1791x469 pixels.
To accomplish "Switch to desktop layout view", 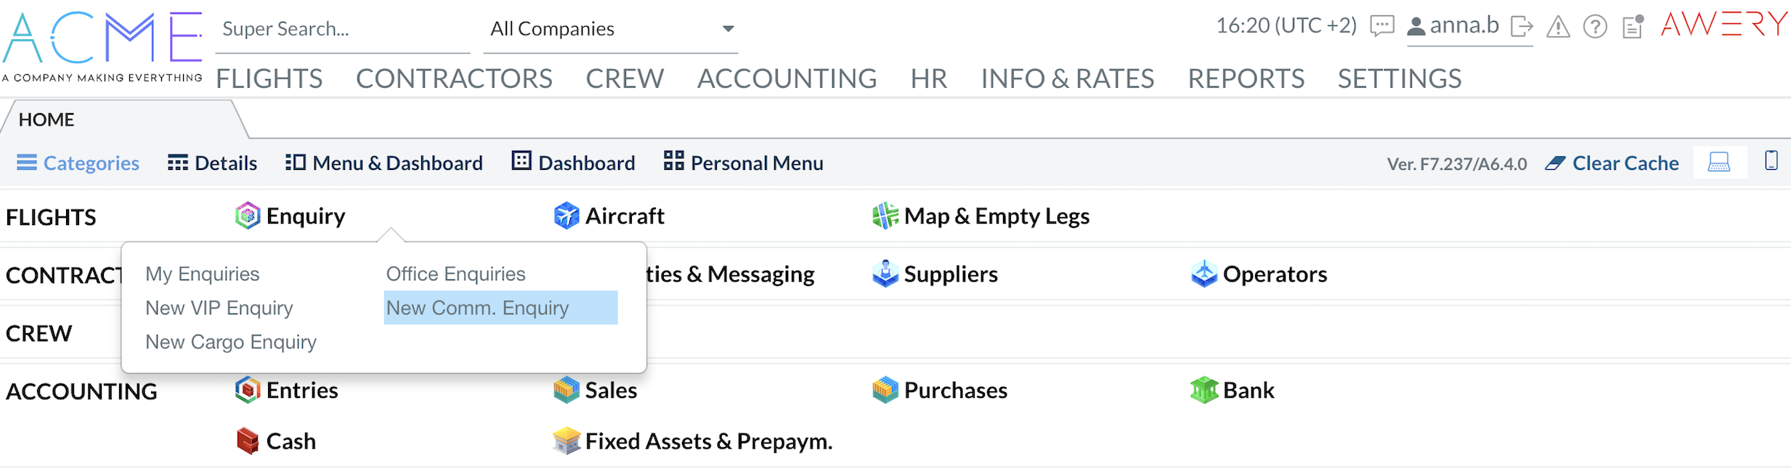I will pyautogui.click(x=1718, y=162).
